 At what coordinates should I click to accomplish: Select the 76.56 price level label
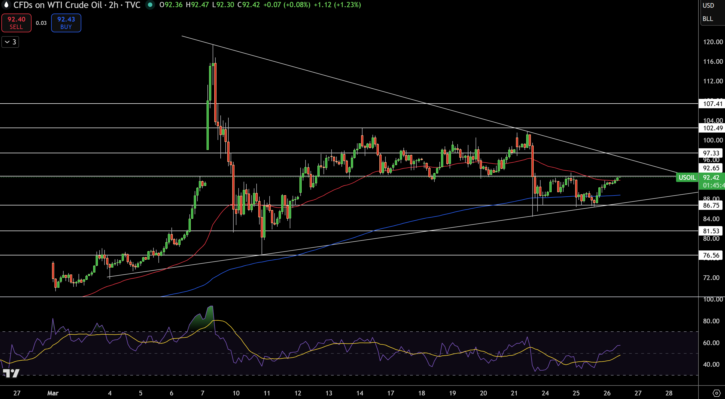point(711,255)
